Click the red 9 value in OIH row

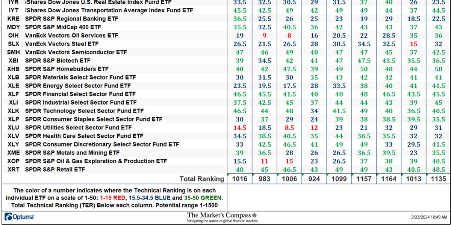(264, 35)
